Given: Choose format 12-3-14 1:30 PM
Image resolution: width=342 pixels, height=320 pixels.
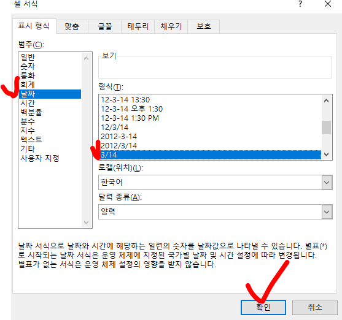Looking at the screenshot, I should 211,118.
